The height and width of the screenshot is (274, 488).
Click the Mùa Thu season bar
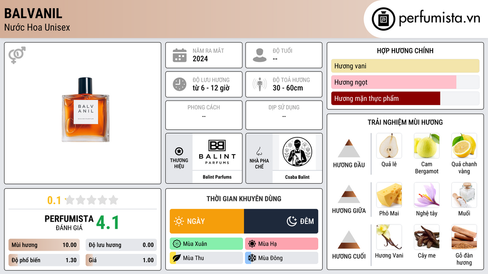coord(206,258)
